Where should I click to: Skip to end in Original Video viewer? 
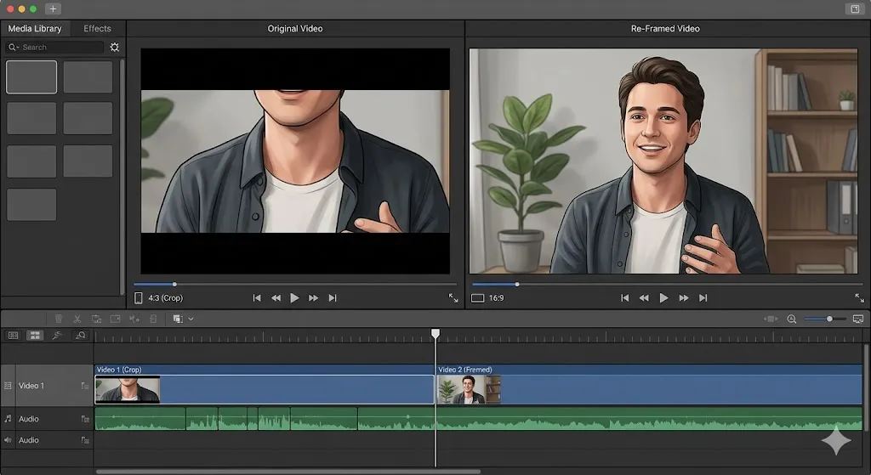coord(333,298)
